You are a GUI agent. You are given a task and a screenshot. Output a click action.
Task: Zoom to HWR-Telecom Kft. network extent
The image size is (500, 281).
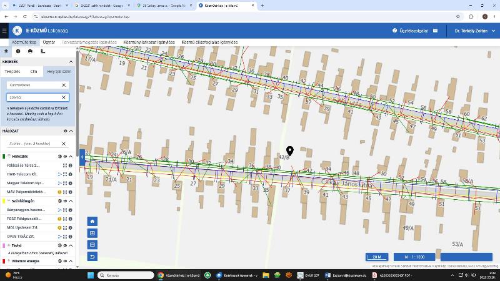[x=65, y=174]
